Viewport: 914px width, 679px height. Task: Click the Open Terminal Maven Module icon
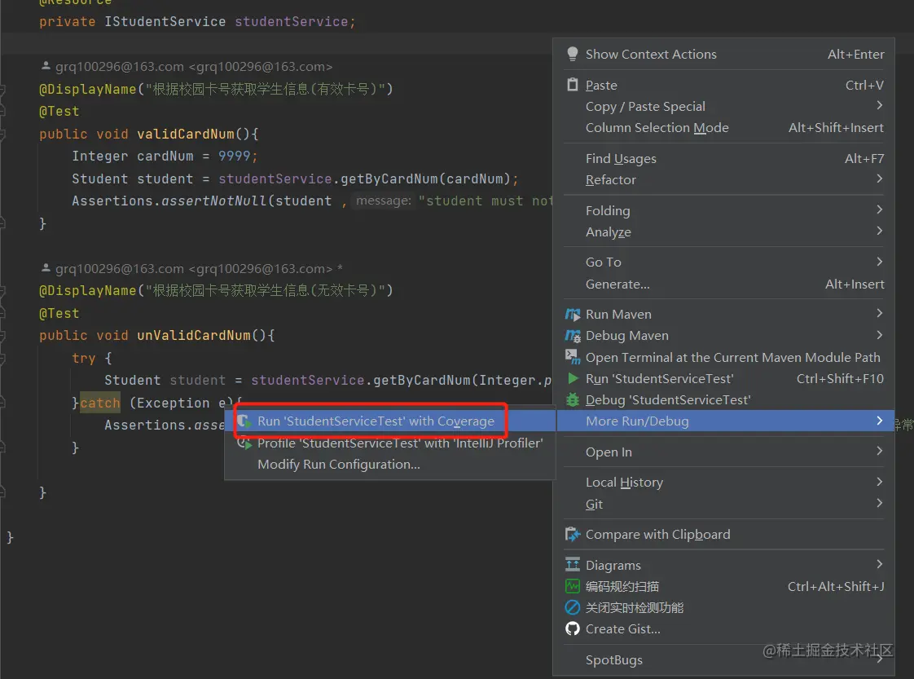573,356
